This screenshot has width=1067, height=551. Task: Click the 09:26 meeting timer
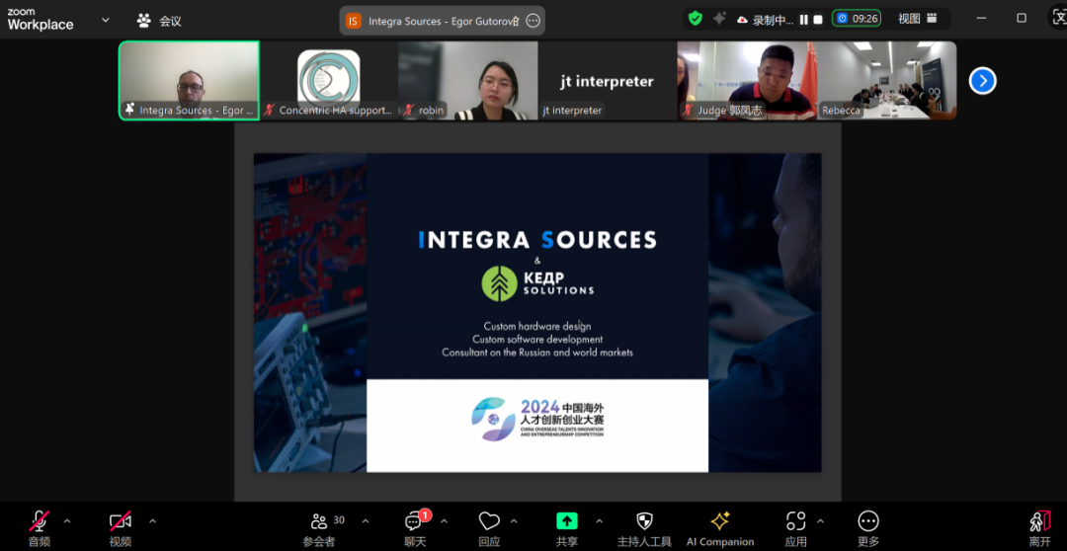click(x=856, y=19)
